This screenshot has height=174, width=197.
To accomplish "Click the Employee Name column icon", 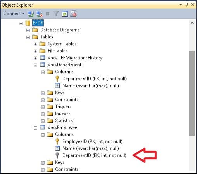I will point(57,148).
